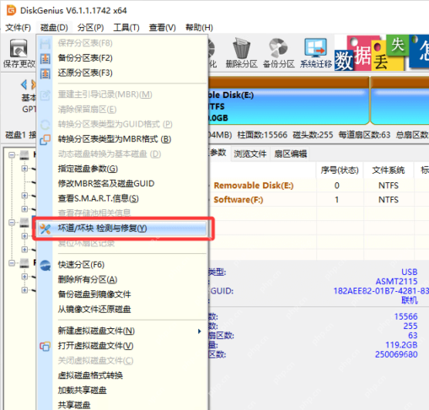Click the 250069680 total sectors value
Screen dimensions: 429x410
(x=396, y=354)
